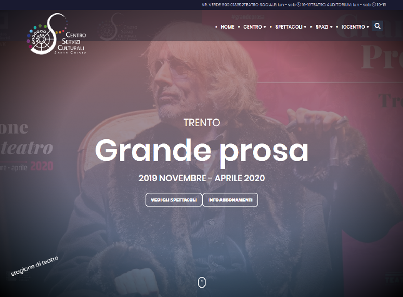Image resolution: width=403 pixels, height=297 pixels.
Task: Click the stagione di teatro label
Action: (x=34, y=266)
